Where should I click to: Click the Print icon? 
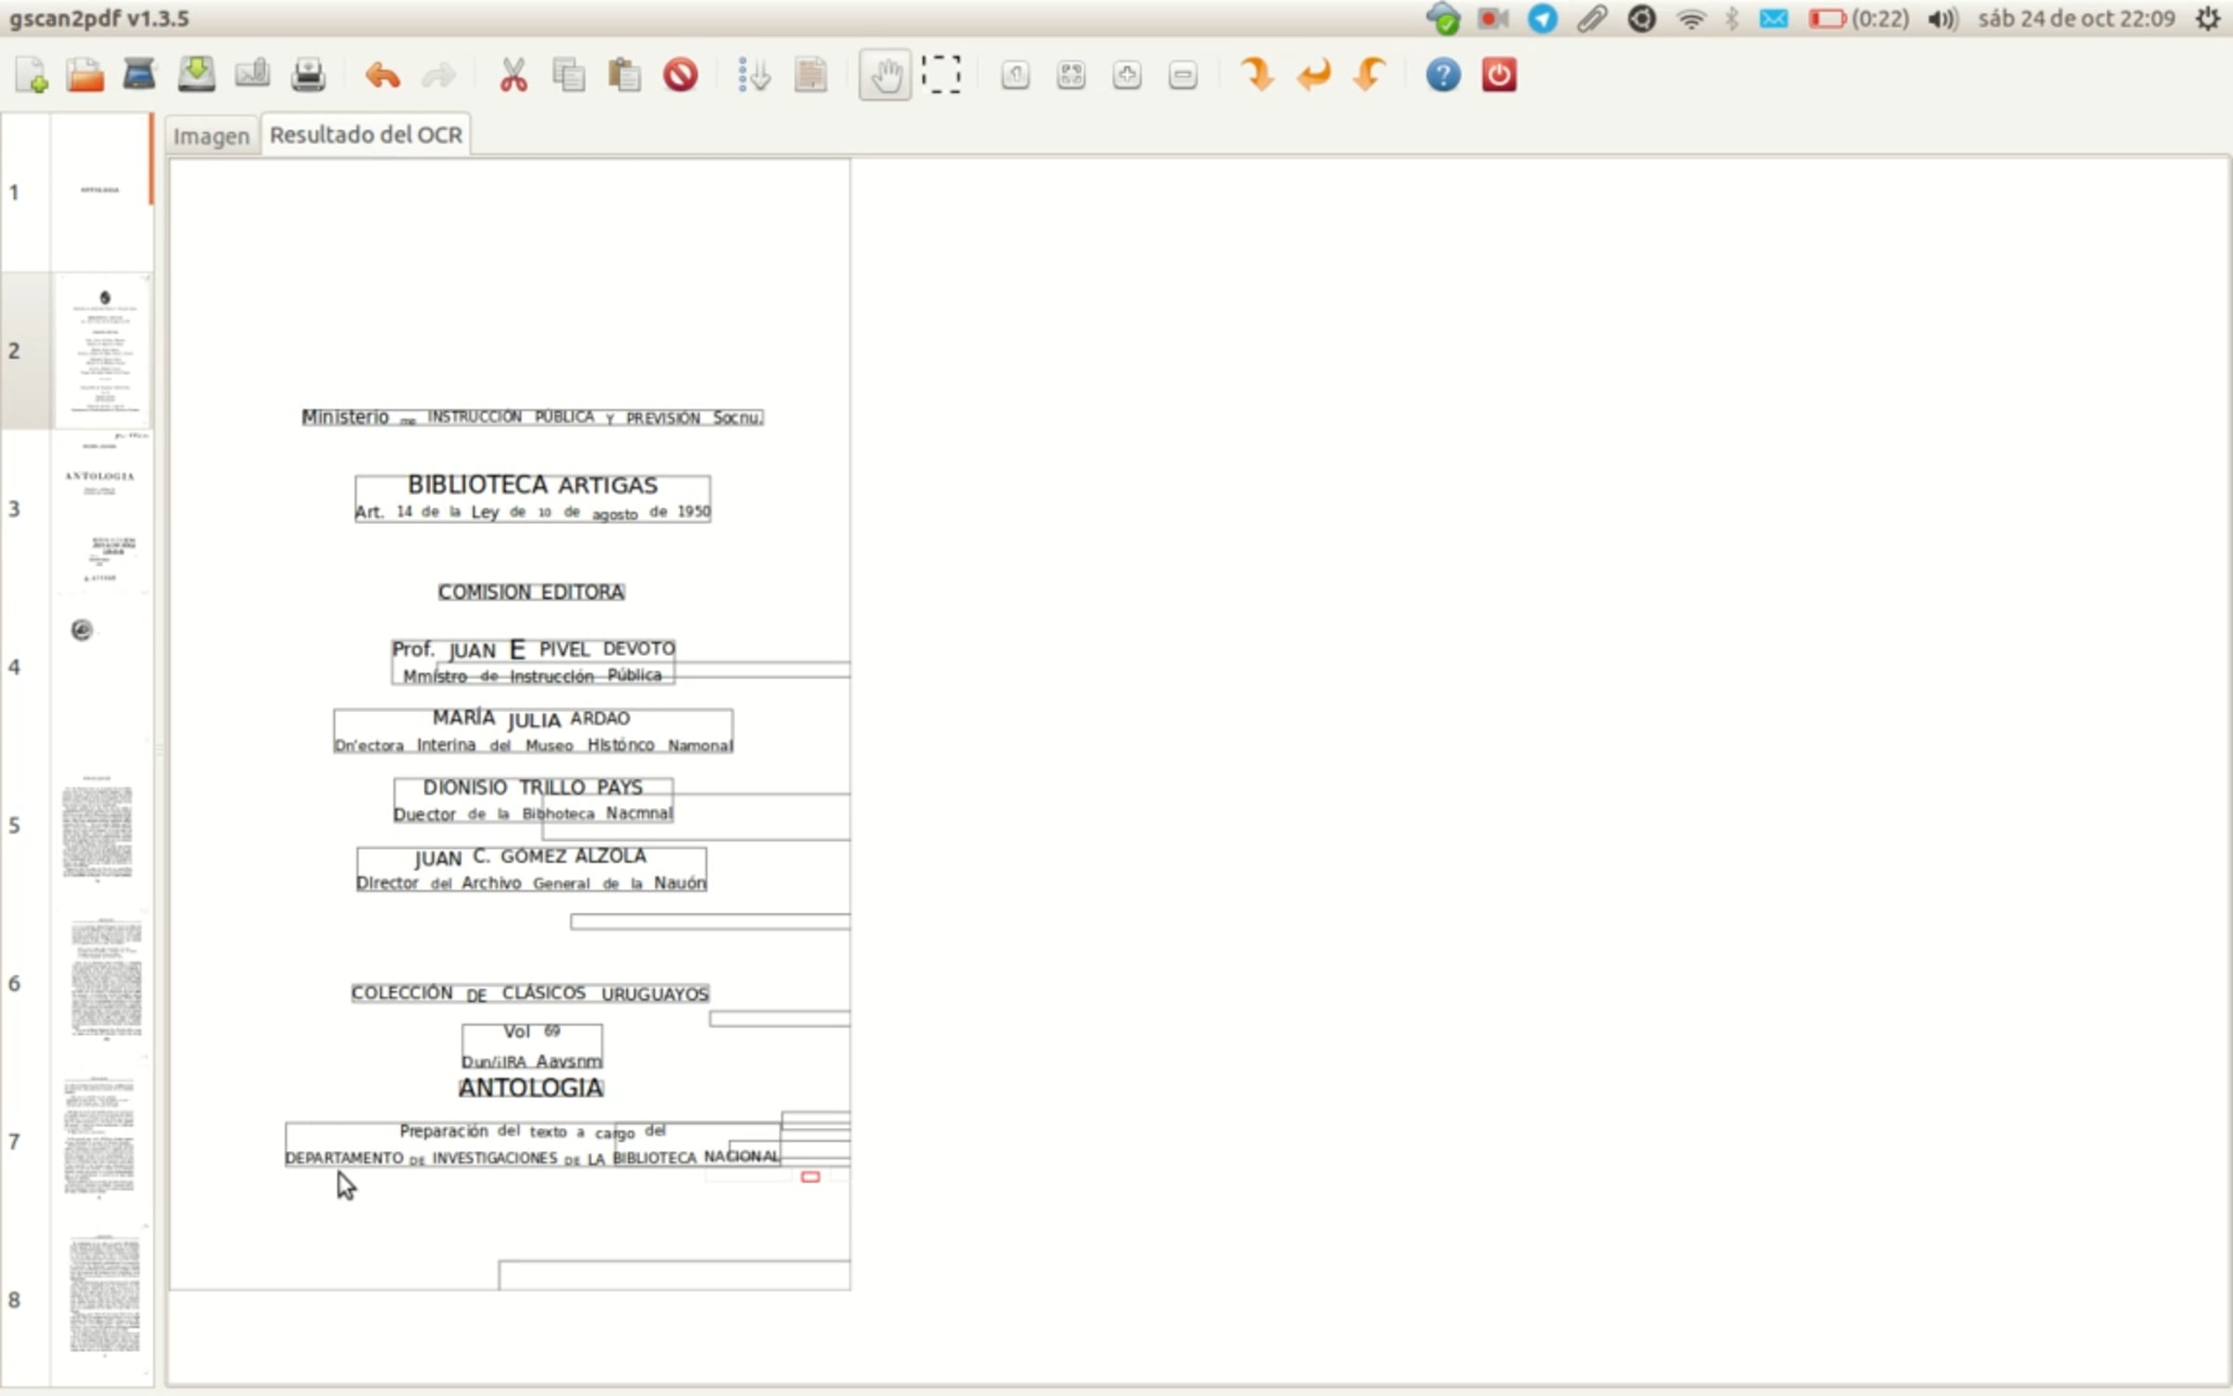click(308, 74)
